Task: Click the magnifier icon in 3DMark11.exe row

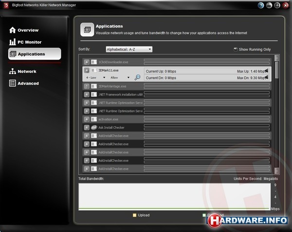Action: [x=137, y=77]
